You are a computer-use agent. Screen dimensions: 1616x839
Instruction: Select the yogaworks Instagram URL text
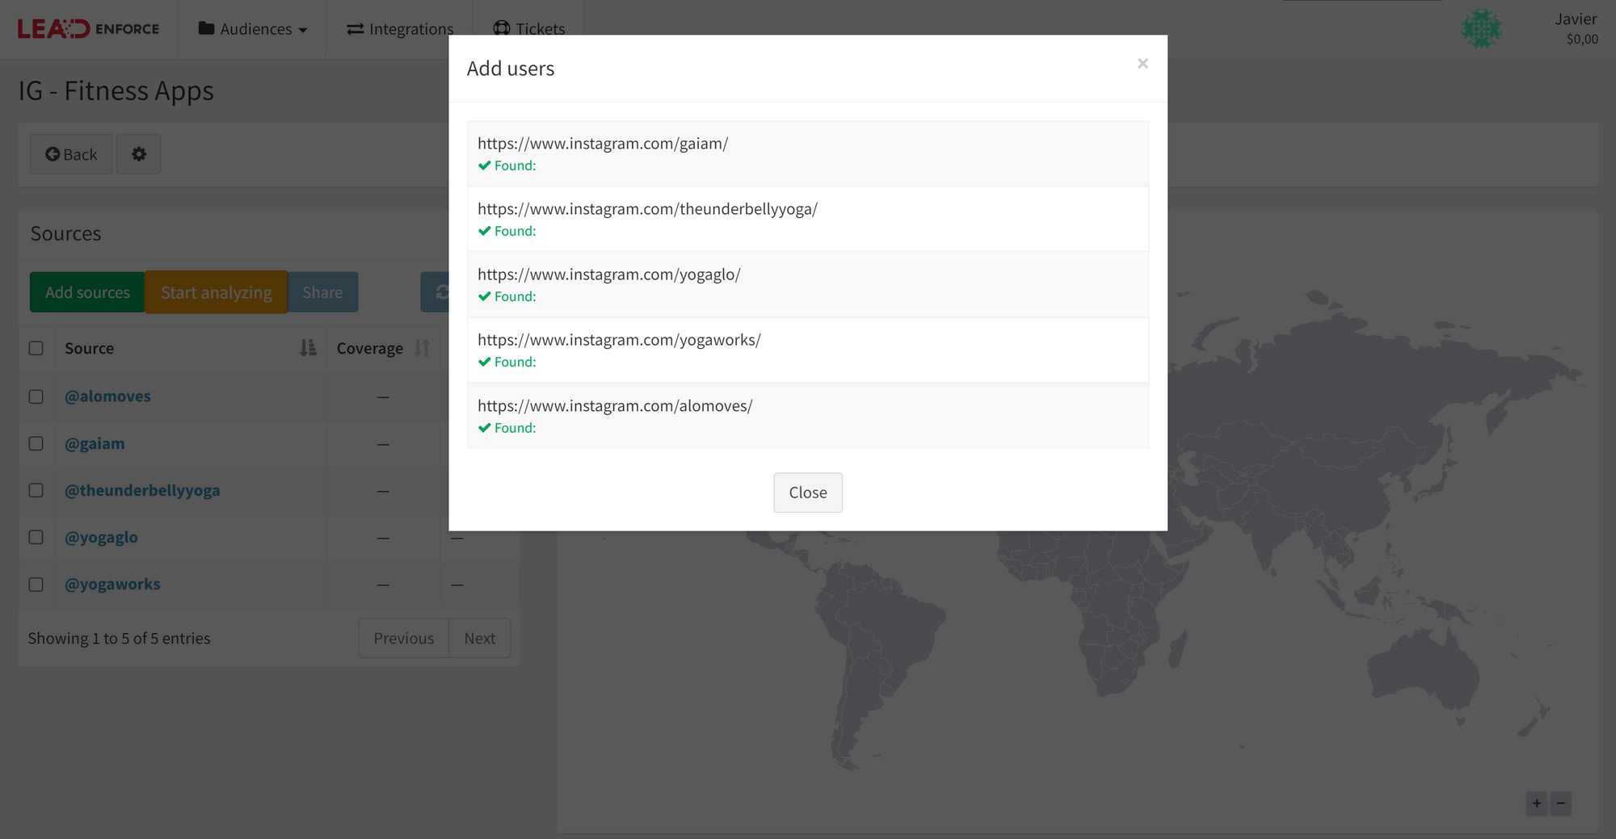(x=619, y=340)
